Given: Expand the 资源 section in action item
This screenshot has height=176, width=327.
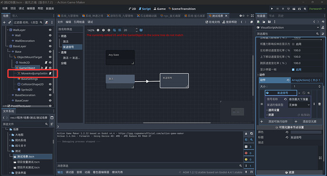Looking at the screenshot, I should (x=271, y=115).
